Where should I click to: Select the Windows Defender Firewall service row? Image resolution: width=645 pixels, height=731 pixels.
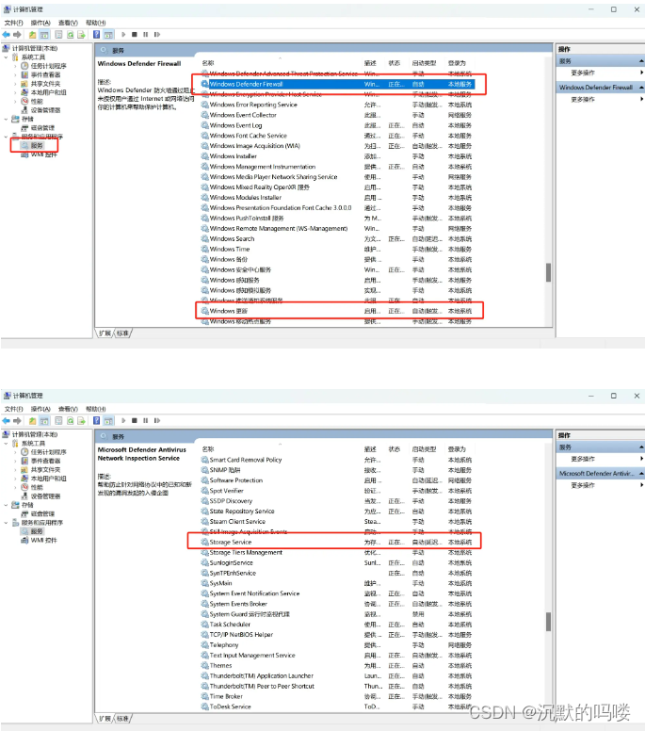pyautogui.click(x=337, y=84)
